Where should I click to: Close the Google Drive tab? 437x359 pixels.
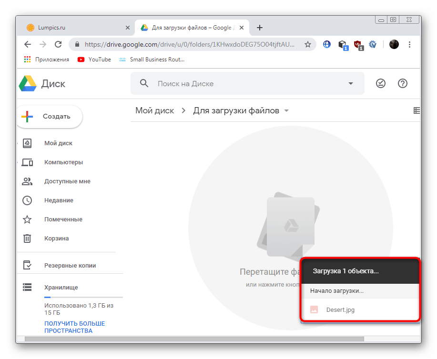click(x=242, y=28)
